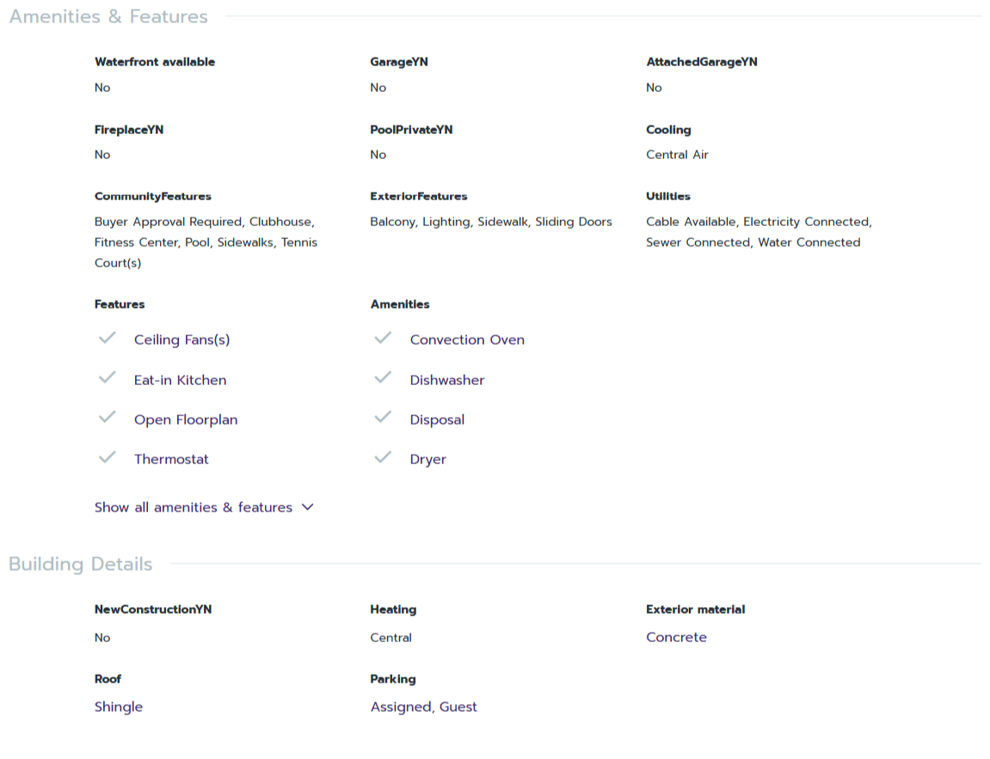Click the checkmark icon beside Ceiling Fans(s)
Screen dimensions: 990x759
point(107,339)
